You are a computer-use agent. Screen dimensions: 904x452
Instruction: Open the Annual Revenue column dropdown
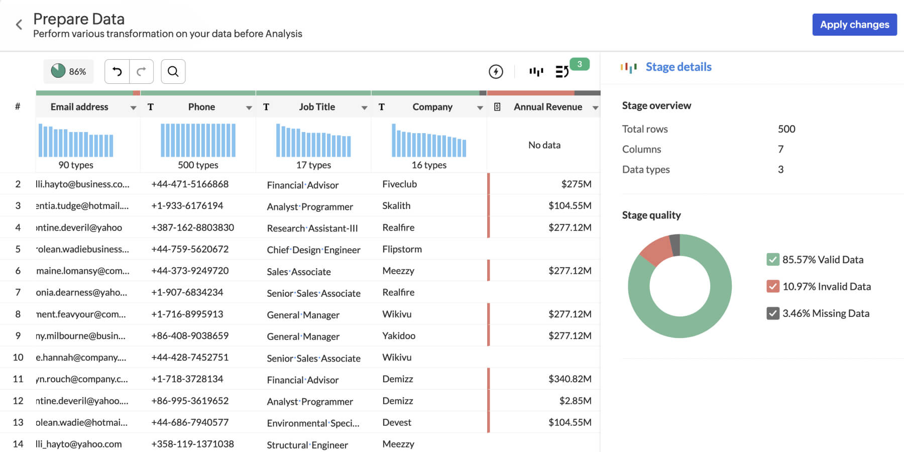coord(595,107)
